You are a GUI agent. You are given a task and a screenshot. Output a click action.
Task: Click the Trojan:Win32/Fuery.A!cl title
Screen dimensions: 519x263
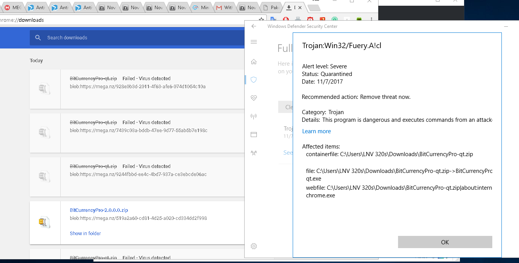click(x=342, y=46)
